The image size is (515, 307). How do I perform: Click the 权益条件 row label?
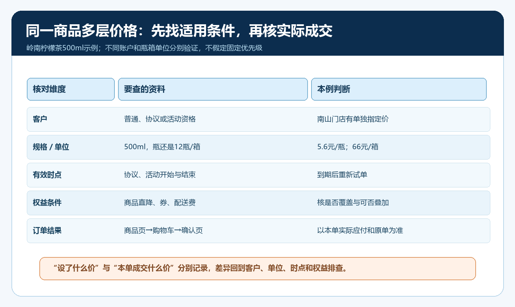[x=47, y=203]
